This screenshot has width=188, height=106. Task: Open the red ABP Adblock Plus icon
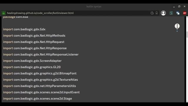(x=185, y=13)
